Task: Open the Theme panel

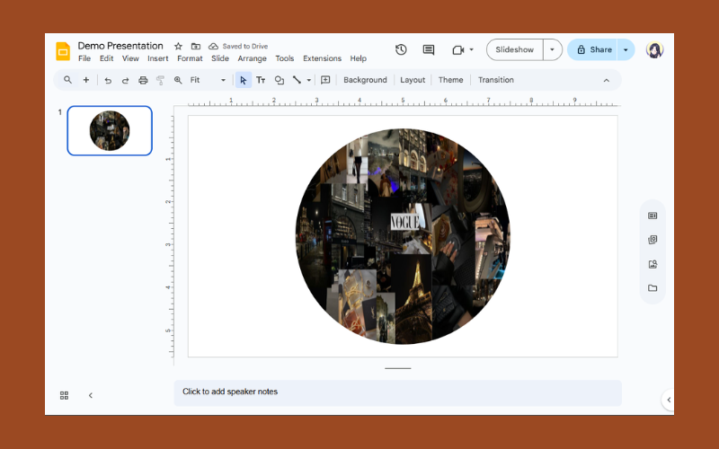Action: [451, 80]
